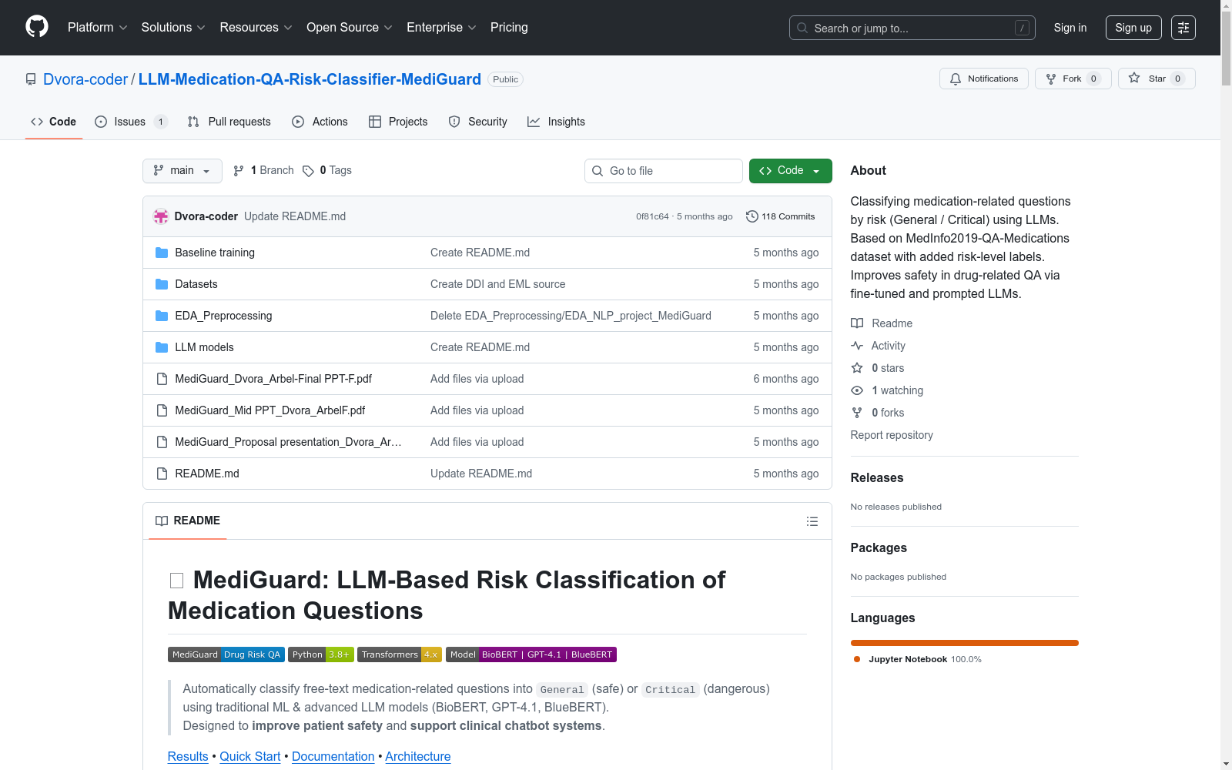Click the Jupyter Notebook orange color dot
Viewport: 1232px width, 770px height.
857,659
